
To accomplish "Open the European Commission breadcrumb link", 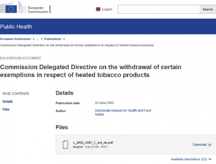I will tap(16, 39).
